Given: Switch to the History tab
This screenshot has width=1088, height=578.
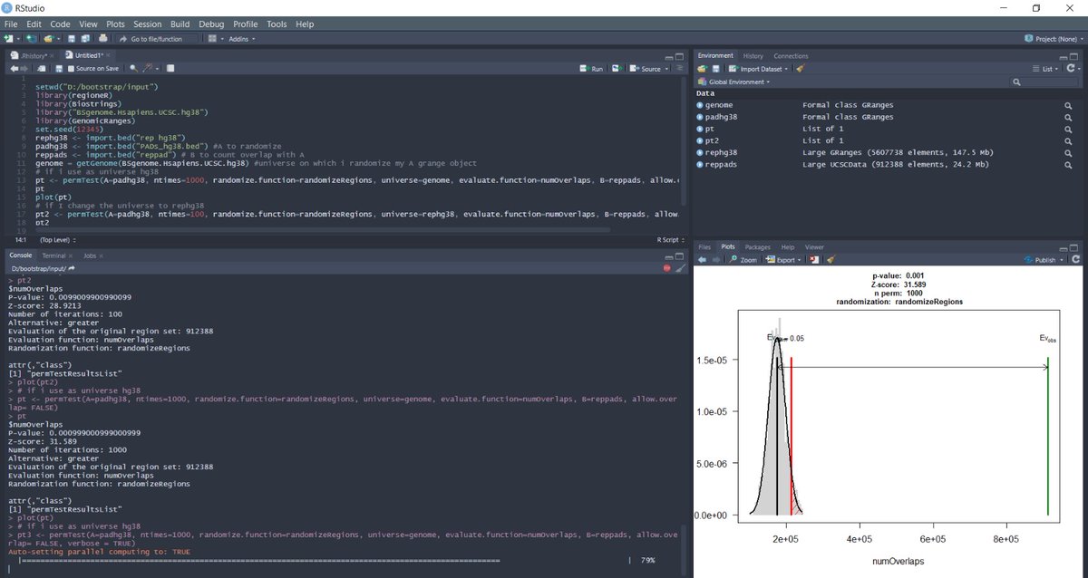Looking at the screenshot, I should click(x=753, y=56).
